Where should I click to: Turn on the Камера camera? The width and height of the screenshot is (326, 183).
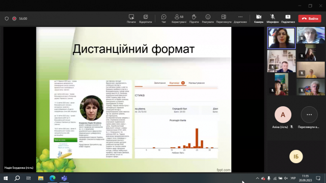pos(259,19)
